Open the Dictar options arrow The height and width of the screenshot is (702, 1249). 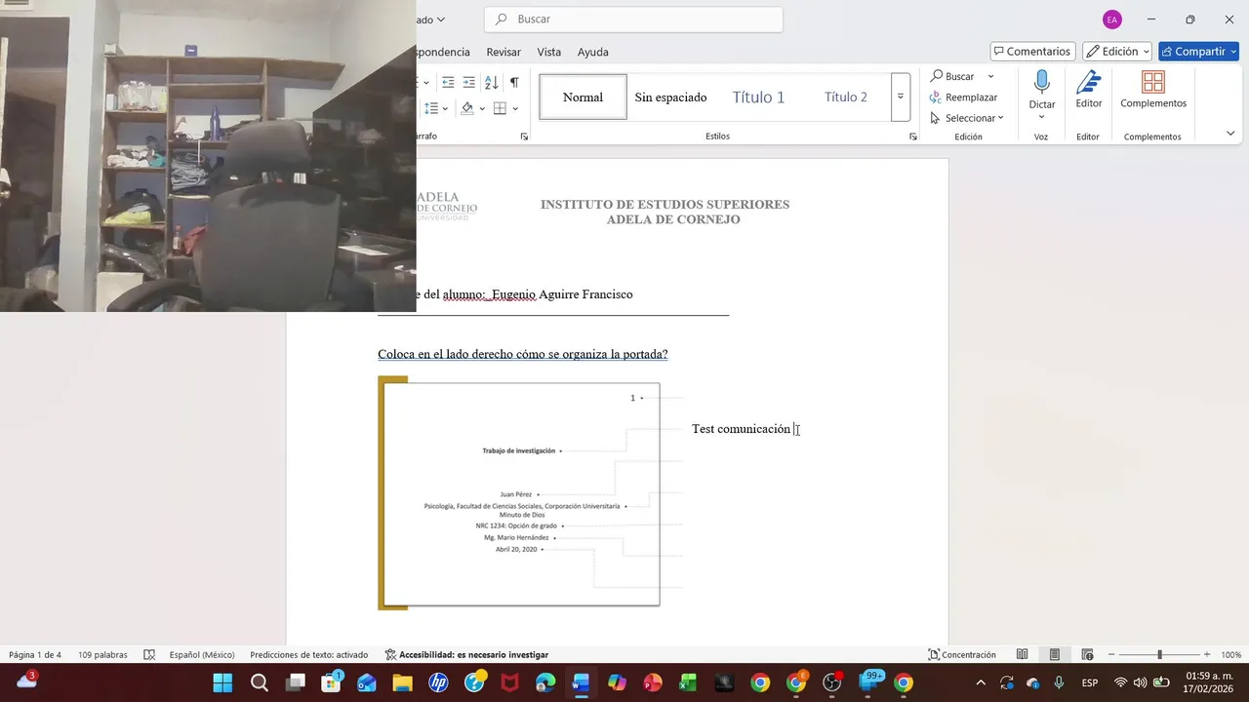(x=1041, y=117)
